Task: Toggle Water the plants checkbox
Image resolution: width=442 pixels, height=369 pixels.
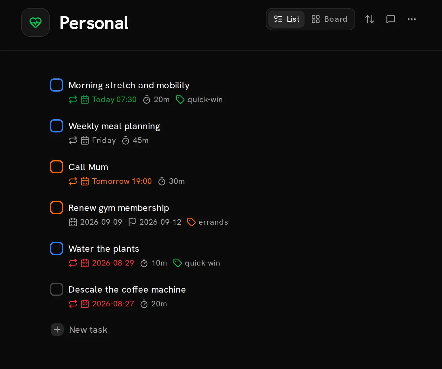Action: (57, 248)
